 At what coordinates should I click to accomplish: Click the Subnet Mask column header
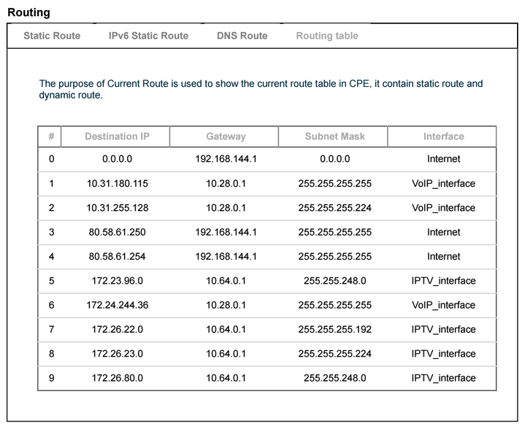click(334, 136)
